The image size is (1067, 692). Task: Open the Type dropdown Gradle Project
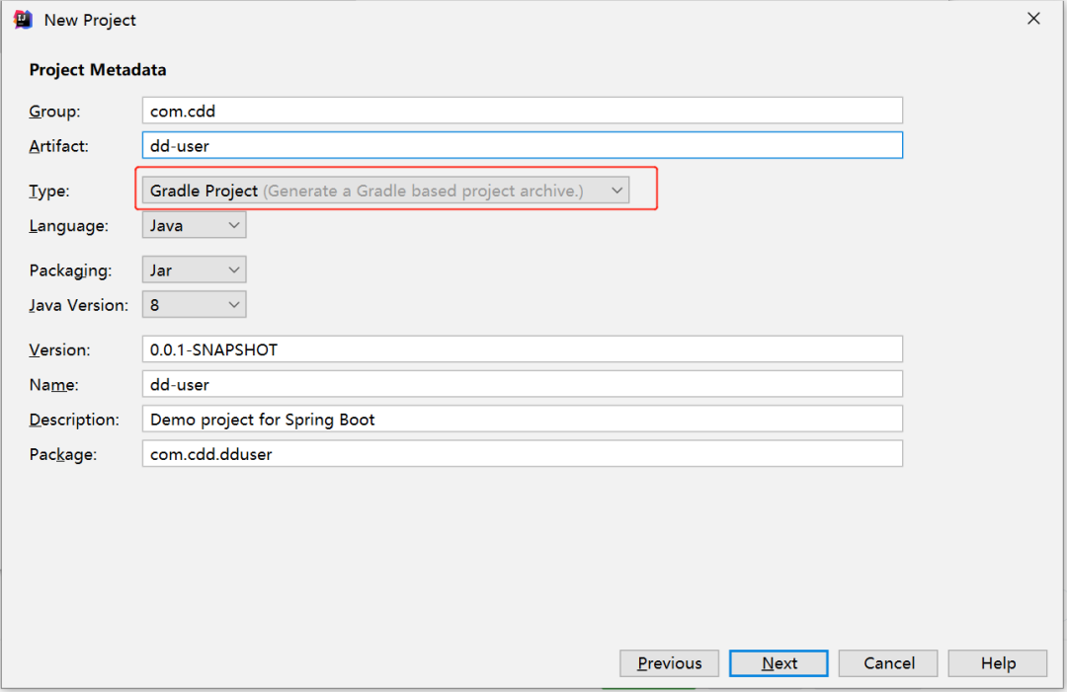click(385, 191)
